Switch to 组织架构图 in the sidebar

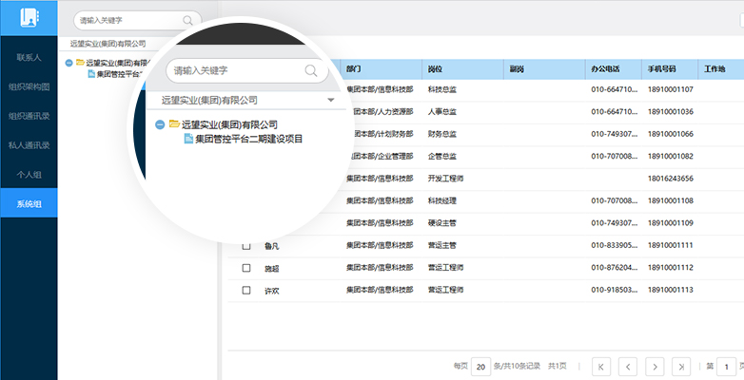(x=29, y=86)
